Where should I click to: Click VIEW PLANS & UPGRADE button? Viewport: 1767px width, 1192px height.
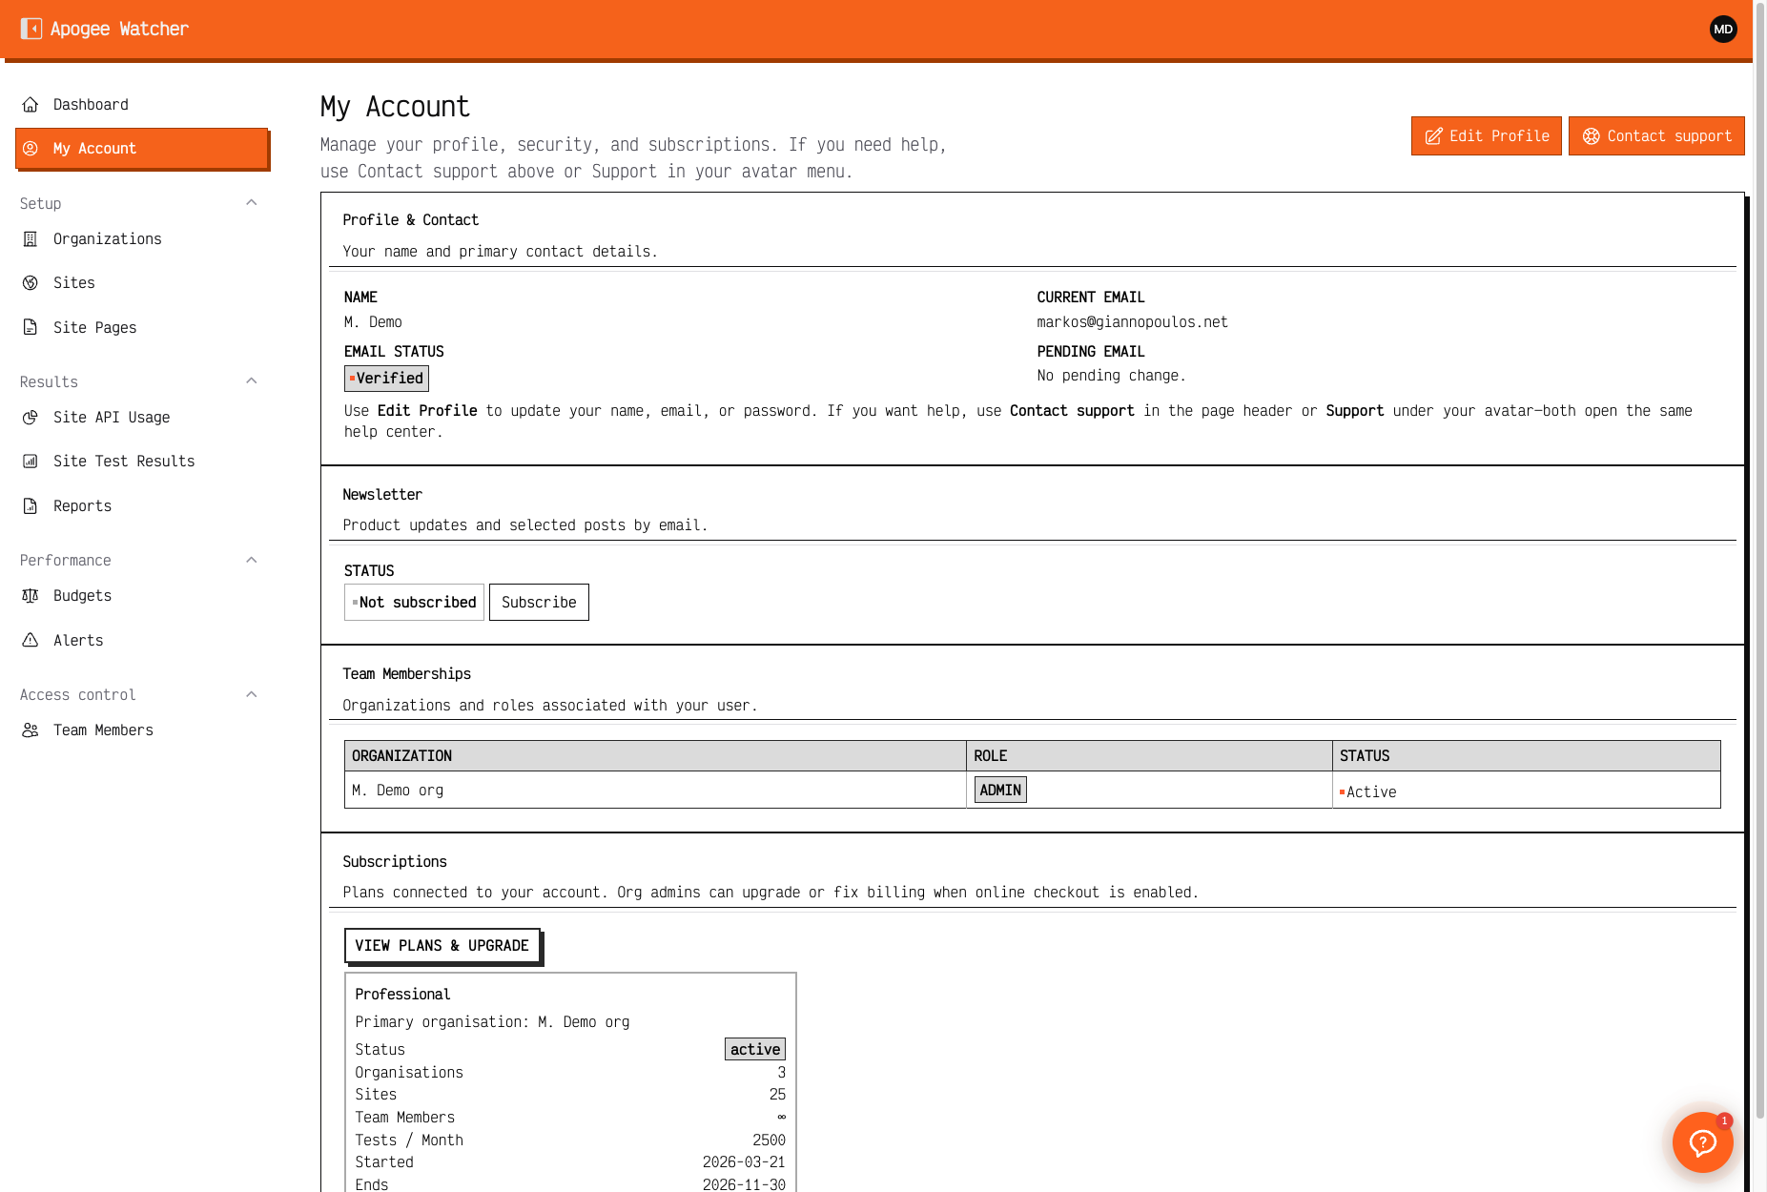point(442,945)
